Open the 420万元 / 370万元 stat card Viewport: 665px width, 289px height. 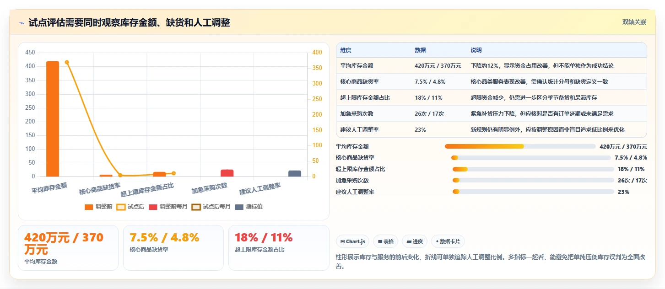click(x=68, y=247)
